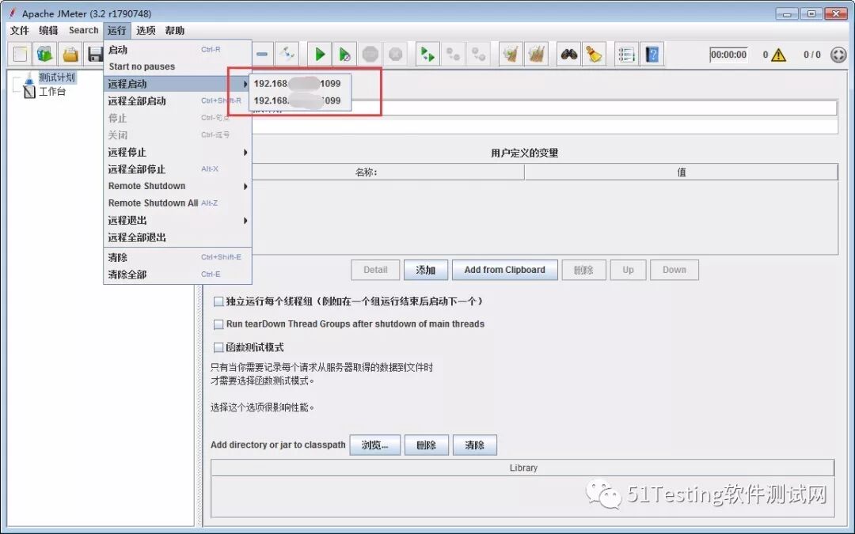
Task: Select Remote Shutdown All menu entry
Action: coord(178,203)
